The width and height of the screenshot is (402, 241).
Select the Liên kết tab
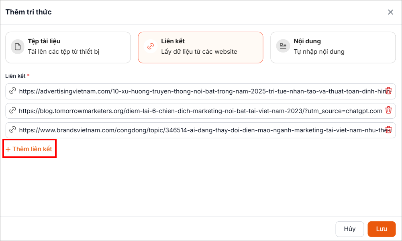click(x=200, y=47)
